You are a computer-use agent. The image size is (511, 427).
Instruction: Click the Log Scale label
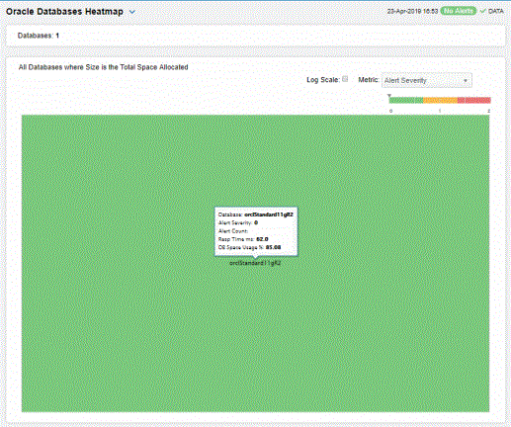pyautogui.click(x=323, y=80)
